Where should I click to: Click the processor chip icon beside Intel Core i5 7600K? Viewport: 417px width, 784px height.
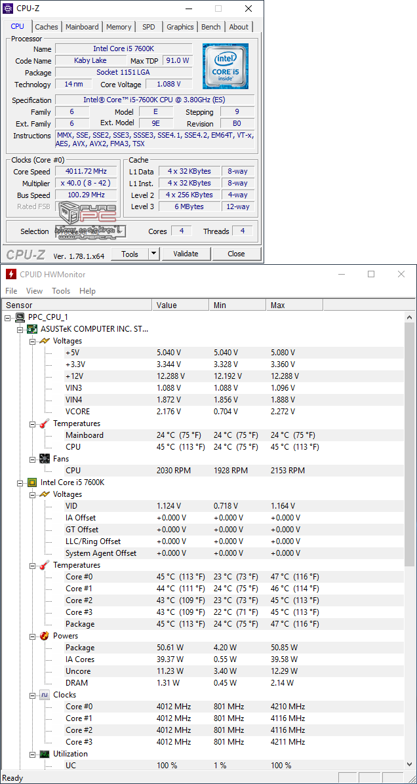(x=32, y=482)
